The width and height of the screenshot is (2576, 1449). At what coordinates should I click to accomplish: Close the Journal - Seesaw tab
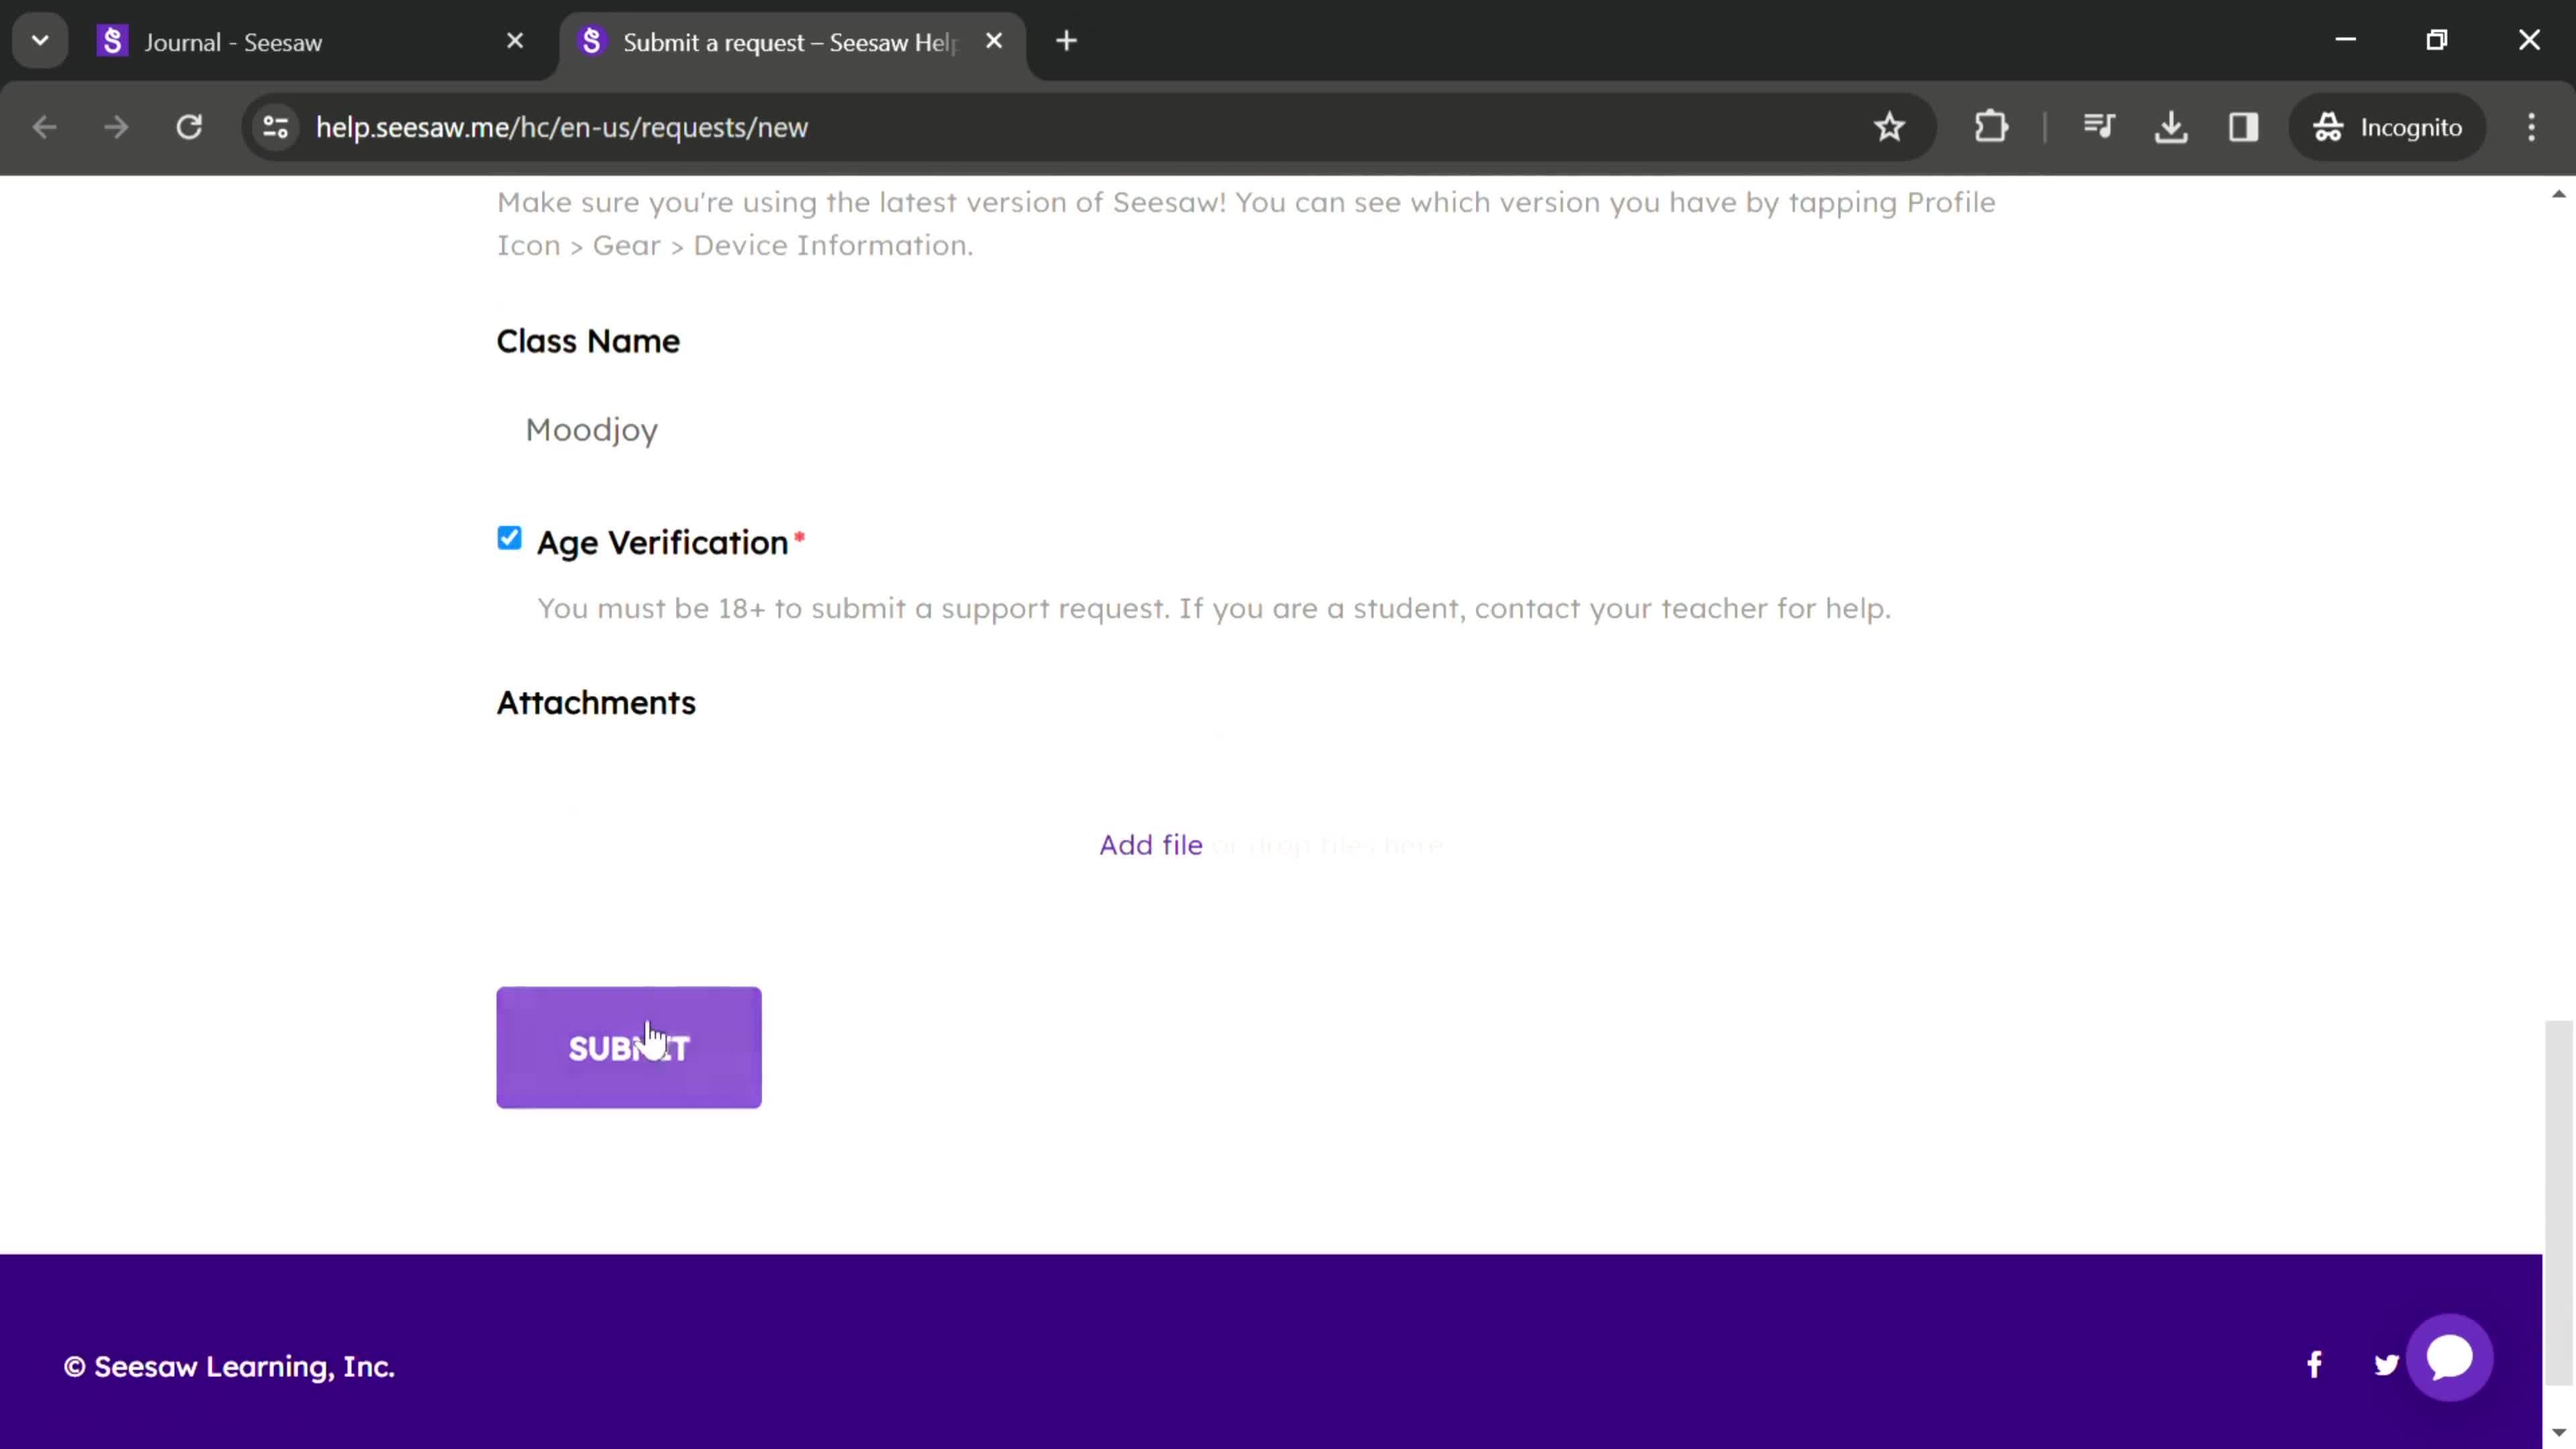click(x=515, y=41)
